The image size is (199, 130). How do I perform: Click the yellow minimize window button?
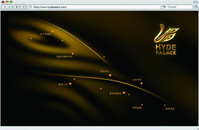click(7, 2)
